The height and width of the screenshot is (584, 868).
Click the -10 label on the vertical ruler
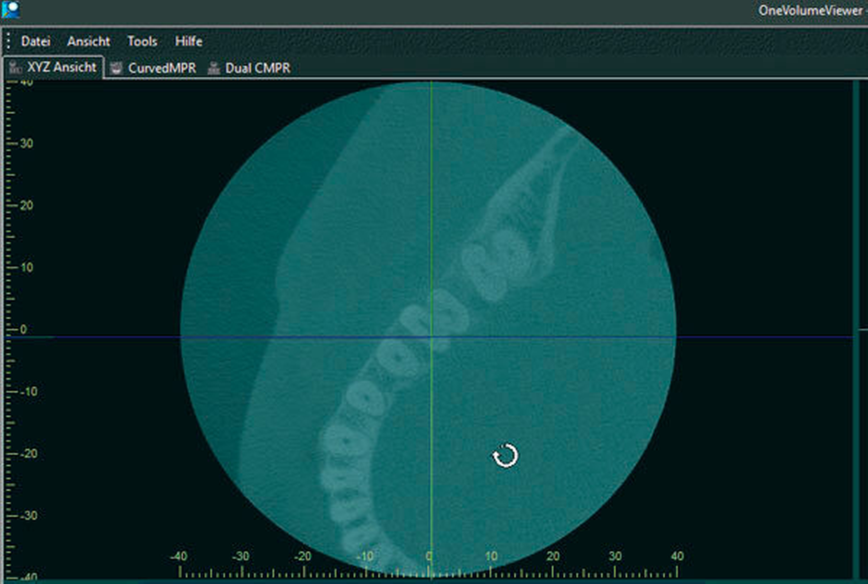point(28,391)
